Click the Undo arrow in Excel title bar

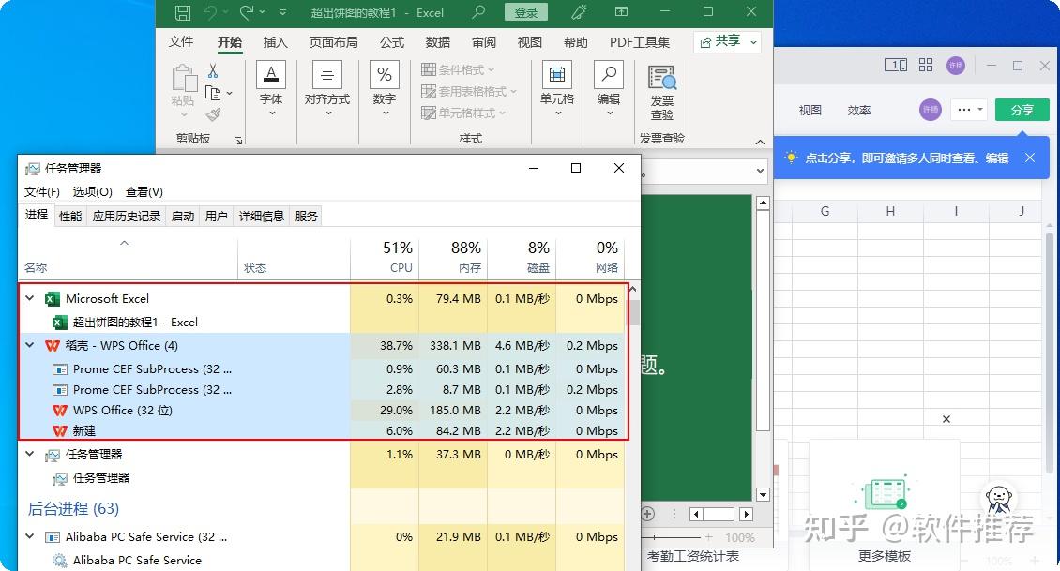pyautogui.click(x=210, y=12)
